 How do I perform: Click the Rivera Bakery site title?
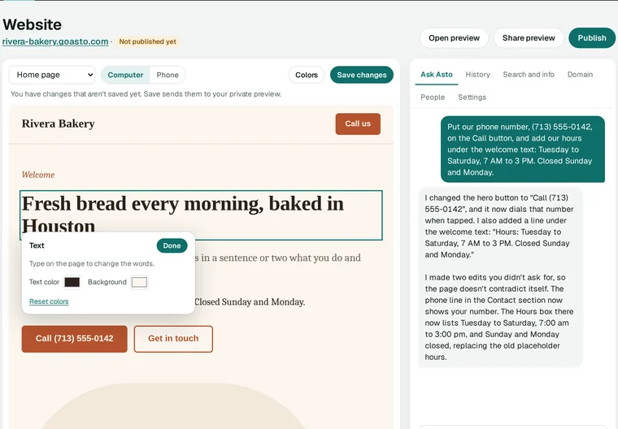(x=59, y=123)
